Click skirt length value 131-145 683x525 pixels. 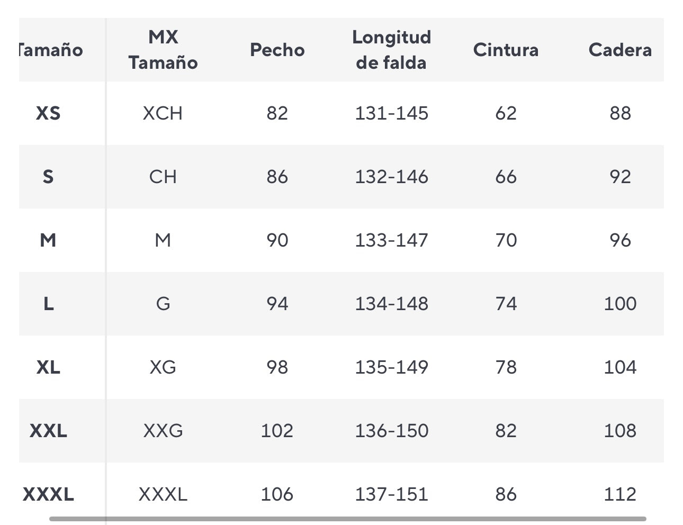pos(391,113)
